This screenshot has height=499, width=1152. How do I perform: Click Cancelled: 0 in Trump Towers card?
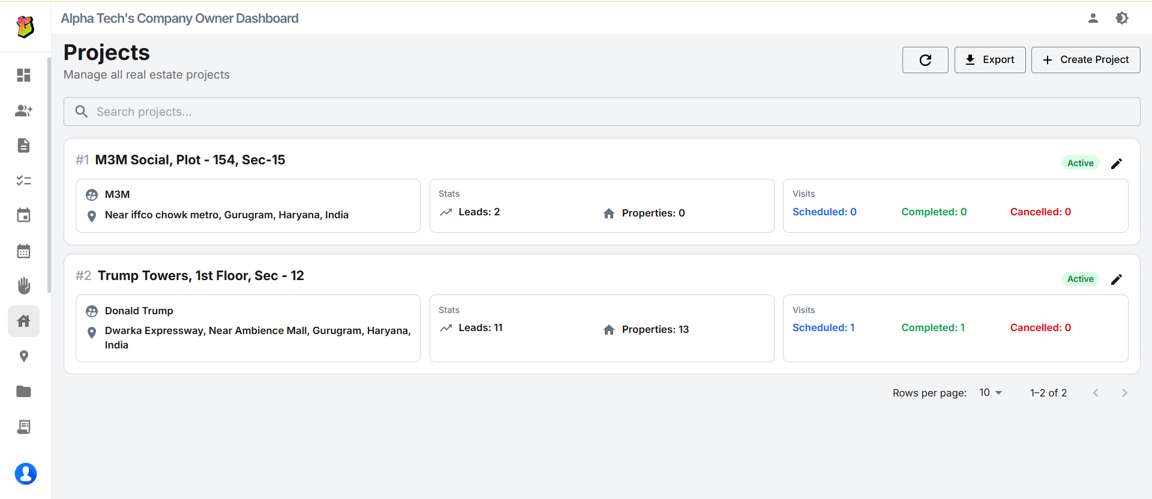click(1040, 328)
